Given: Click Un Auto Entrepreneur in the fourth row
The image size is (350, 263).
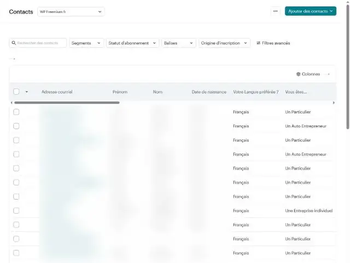Looking at the screenshot, I should (x=306, y=154).
